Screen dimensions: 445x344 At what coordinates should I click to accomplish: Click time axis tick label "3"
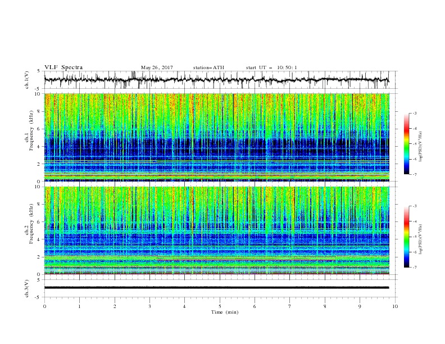[149, 306]
